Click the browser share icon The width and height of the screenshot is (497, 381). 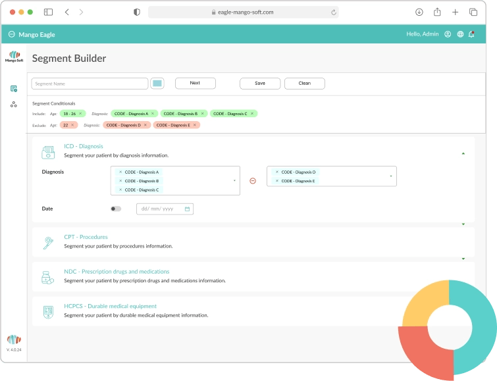[x=437, y=12]
